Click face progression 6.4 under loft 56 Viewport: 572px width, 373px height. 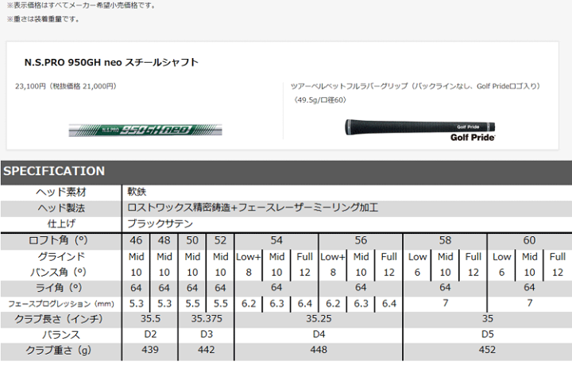coord(388,304)
